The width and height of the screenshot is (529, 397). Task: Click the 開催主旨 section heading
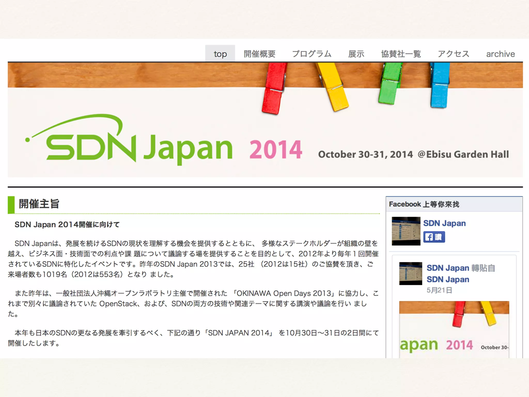point(39,204)
